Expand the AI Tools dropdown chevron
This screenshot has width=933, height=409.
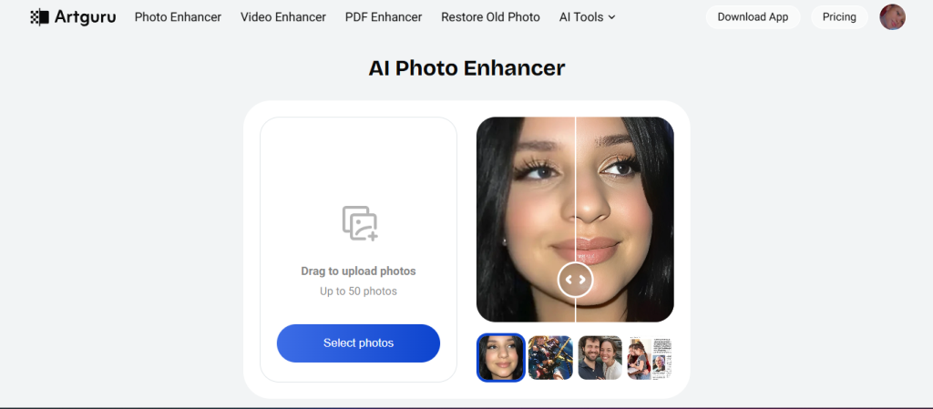pyautogui.click(x=611, y=18)
